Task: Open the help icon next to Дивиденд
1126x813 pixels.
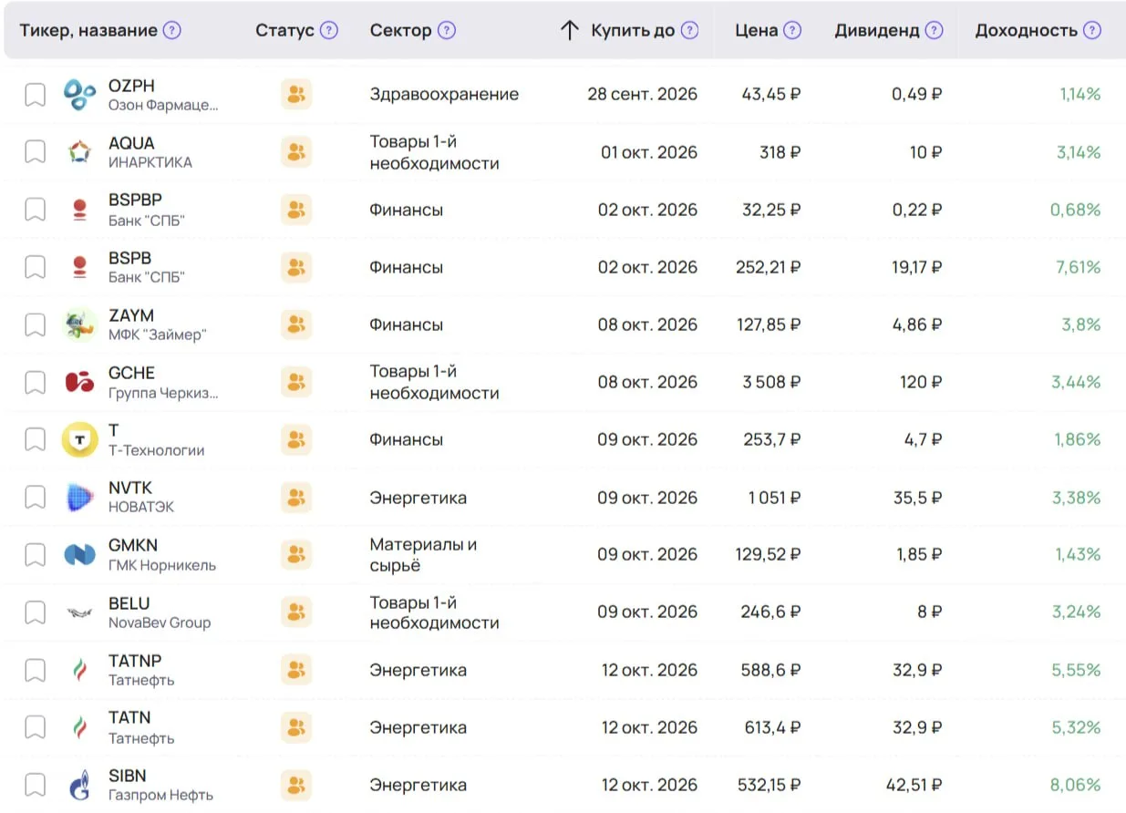Action: (934, 30)
